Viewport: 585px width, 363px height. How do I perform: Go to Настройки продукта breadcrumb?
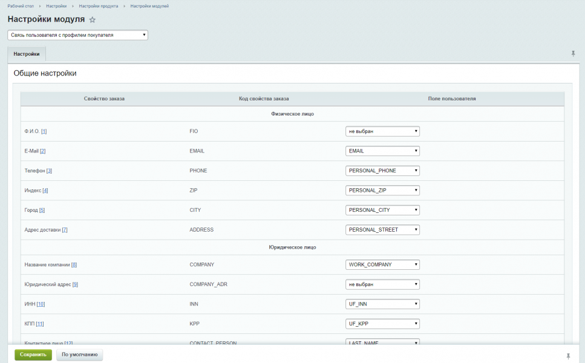[99, 6]
